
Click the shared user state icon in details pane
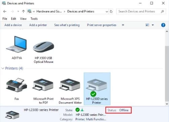(82, 110)
